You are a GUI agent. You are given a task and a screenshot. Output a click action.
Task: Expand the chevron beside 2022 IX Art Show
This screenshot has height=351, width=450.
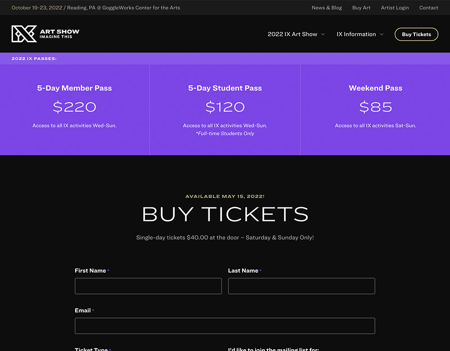pyautogui.click(x=323, y=35)
